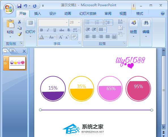Open the 粘贴 paste dropdown arrow
This screenshot has height=137, width=168.
click(x=10, y=37)
